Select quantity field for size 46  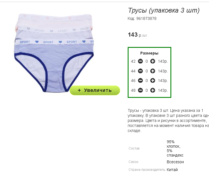146,81
